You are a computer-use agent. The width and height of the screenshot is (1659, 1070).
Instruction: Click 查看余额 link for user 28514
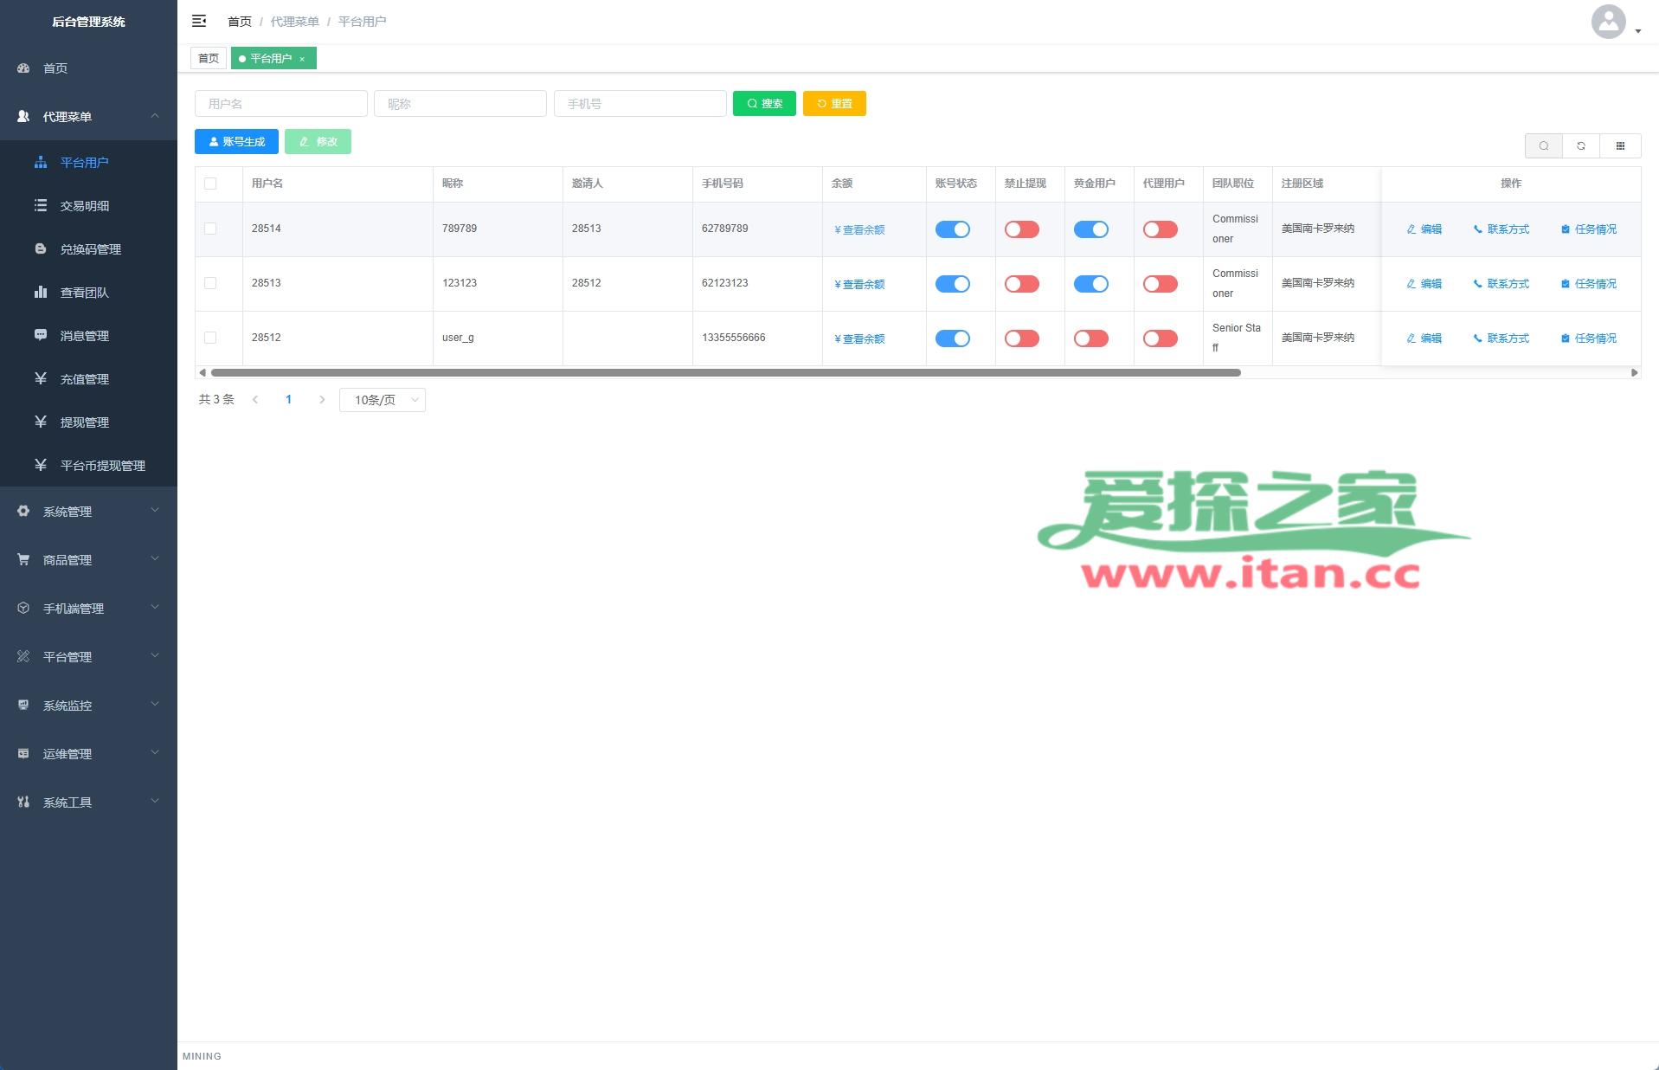coord(859,230)
